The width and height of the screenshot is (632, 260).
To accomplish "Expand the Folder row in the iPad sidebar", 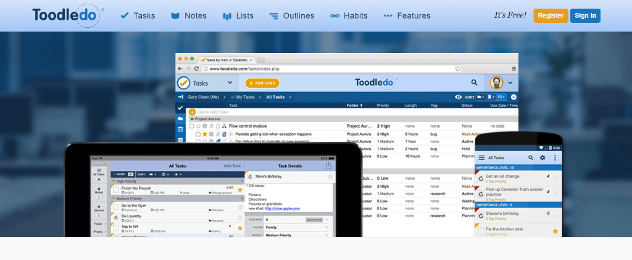I will click(100, 224).
